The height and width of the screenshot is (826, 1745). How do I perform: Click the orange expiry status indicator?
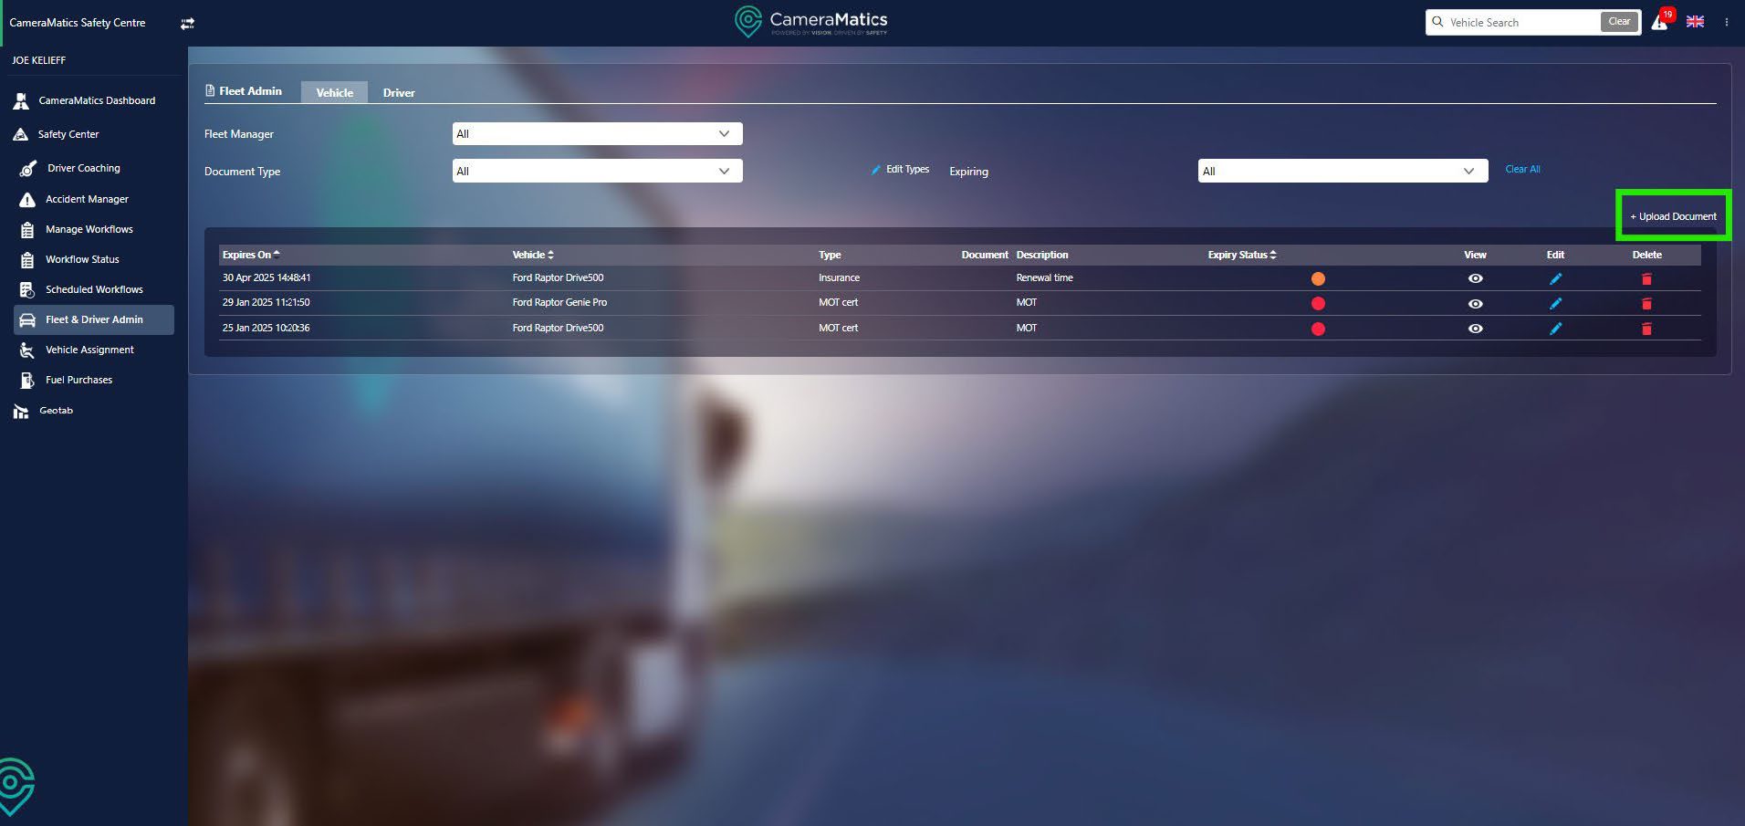pos(1318,279)
